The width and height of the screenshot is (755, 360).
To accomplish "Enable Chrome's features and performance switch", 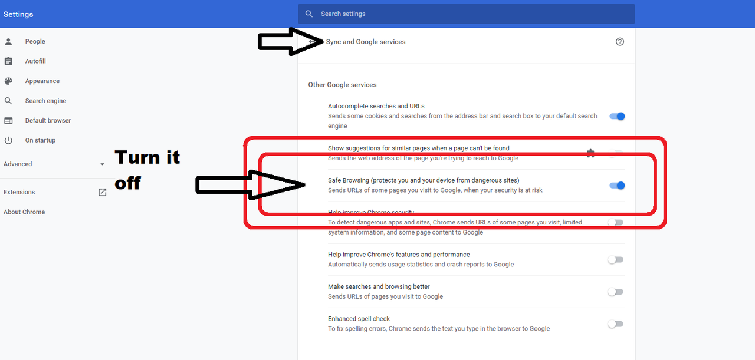I will pyautogui.click(x=616, y=260).
